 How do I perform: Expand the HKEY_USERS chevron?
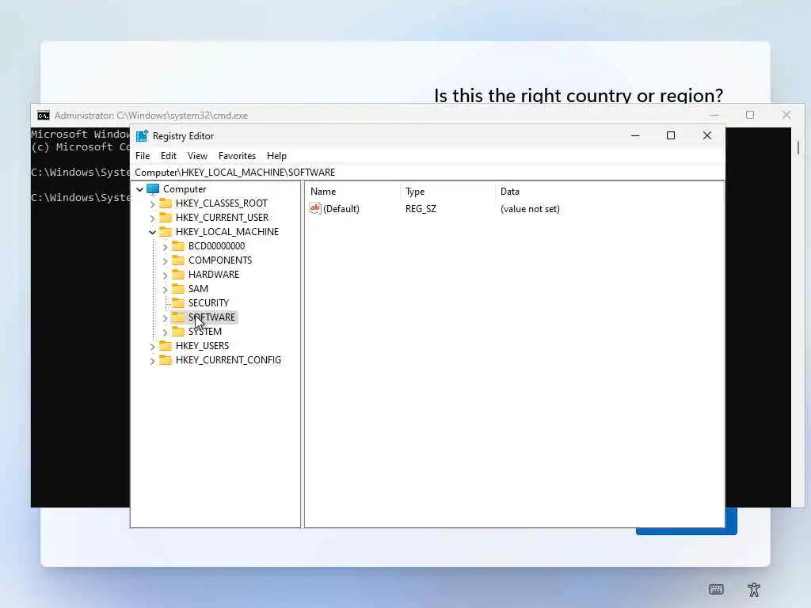(x=152, y=347)
